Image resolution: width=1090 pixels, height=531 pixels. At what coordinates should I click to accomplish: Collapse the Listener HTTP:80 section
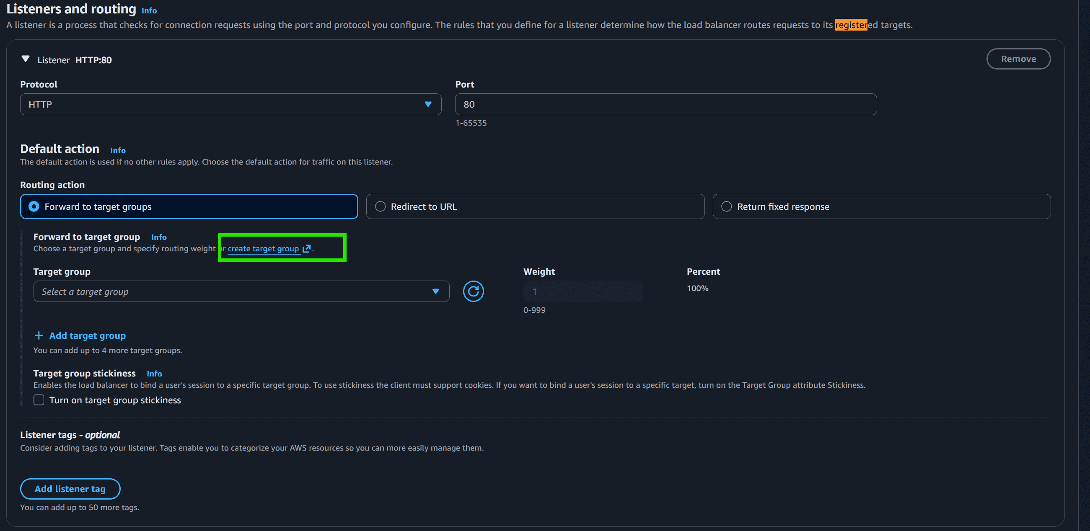tap(26, 59)
